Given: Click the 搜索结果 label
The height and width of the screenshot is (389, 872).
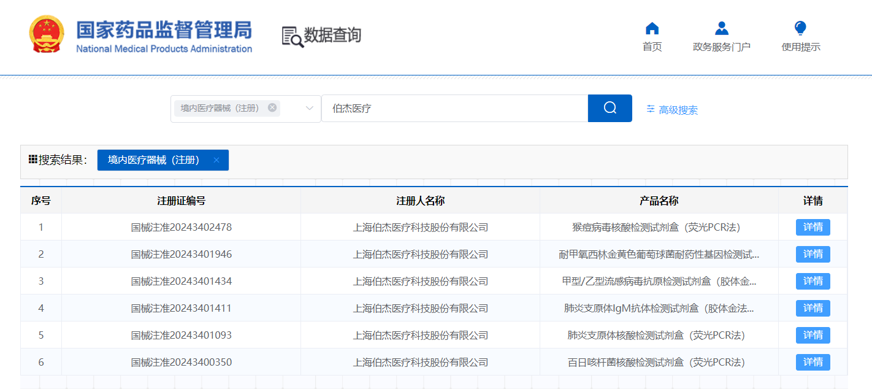Looking at the screenshot, I should coord(63,160).
